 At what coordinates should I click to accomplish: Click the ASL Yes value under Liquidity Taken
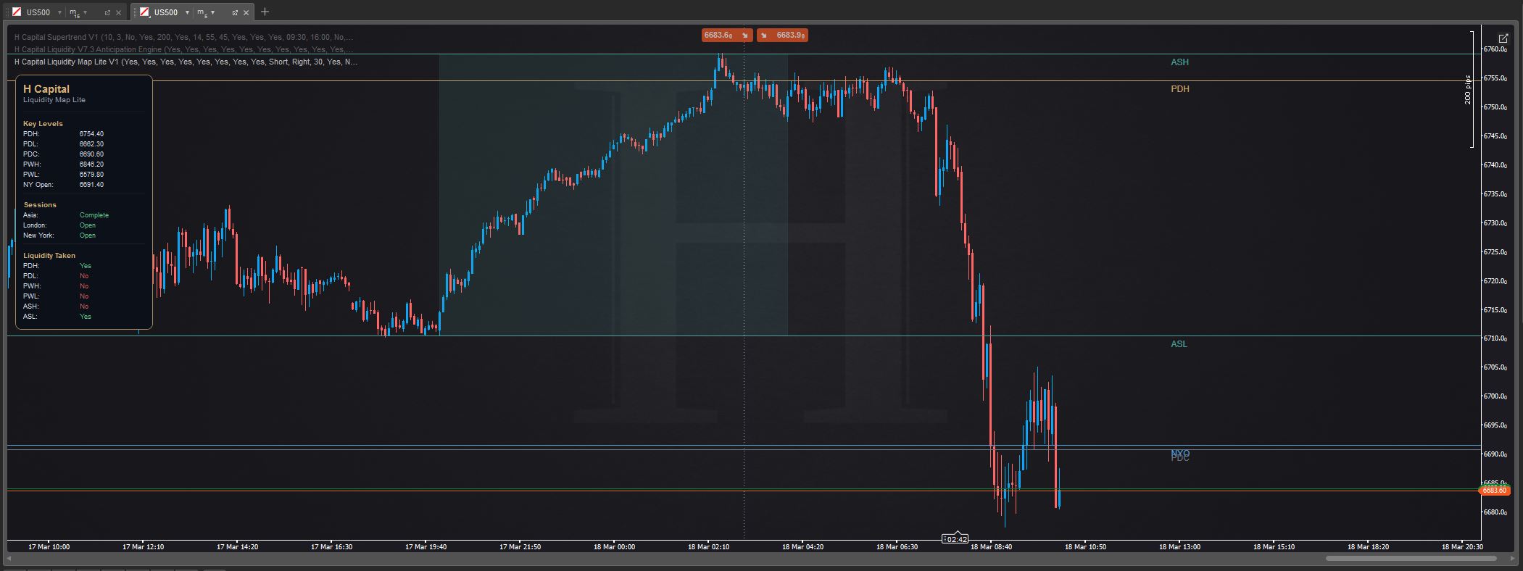pos(86,317)
